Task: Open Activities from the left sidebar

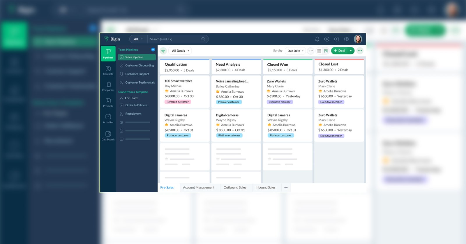Action: click(x=108, y=118)
